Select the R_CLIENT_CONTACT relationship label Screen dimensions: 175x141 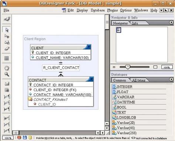(x=61, y=68)
